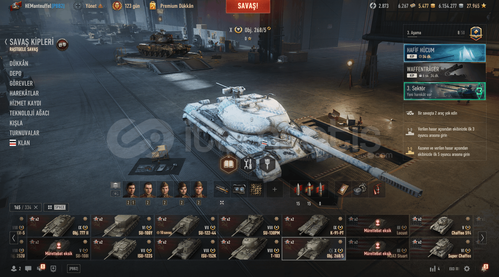Open the vehicle info book icon
Image resolution: width=499 pixels, height=277 pixels.
[228, 164]
